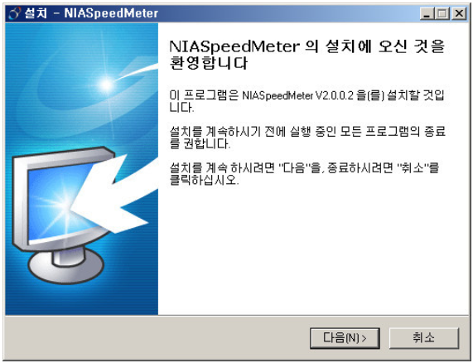This screenshot has width=473, height=363.
Task: Click the sparkle on the monitor's blue screen
Action: (x=62, y=206)
